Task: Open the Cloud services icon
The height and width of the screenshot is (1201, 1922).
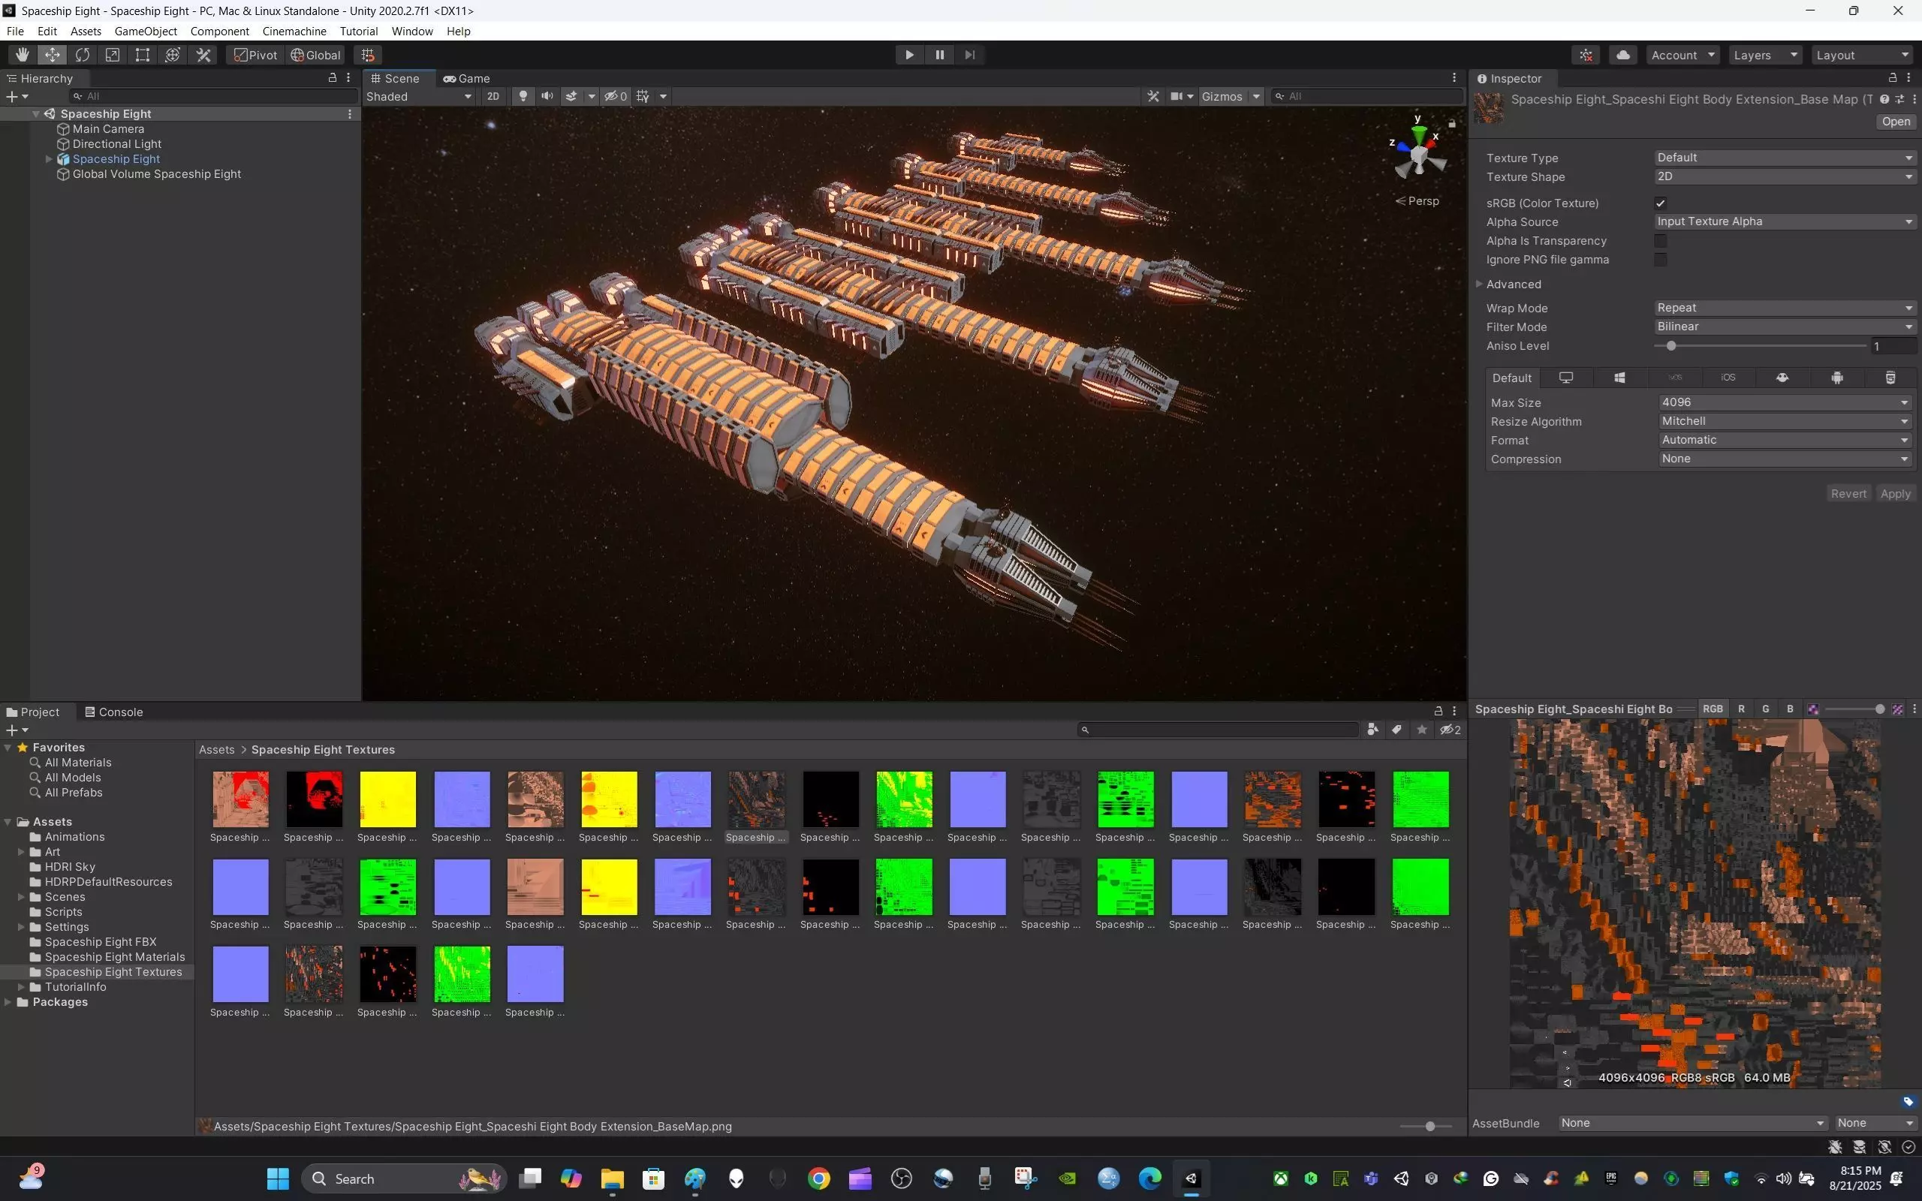Action: coord(1623,55)
